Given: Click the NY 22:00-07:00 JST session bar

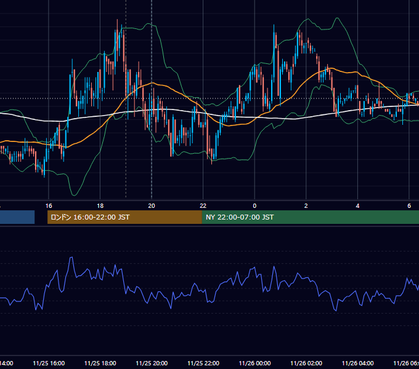Looking at the screenshot, I should [x=310, y=217].
